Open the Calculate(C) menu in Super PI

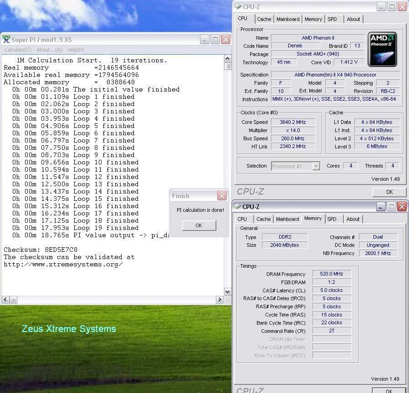coord(17,50)
